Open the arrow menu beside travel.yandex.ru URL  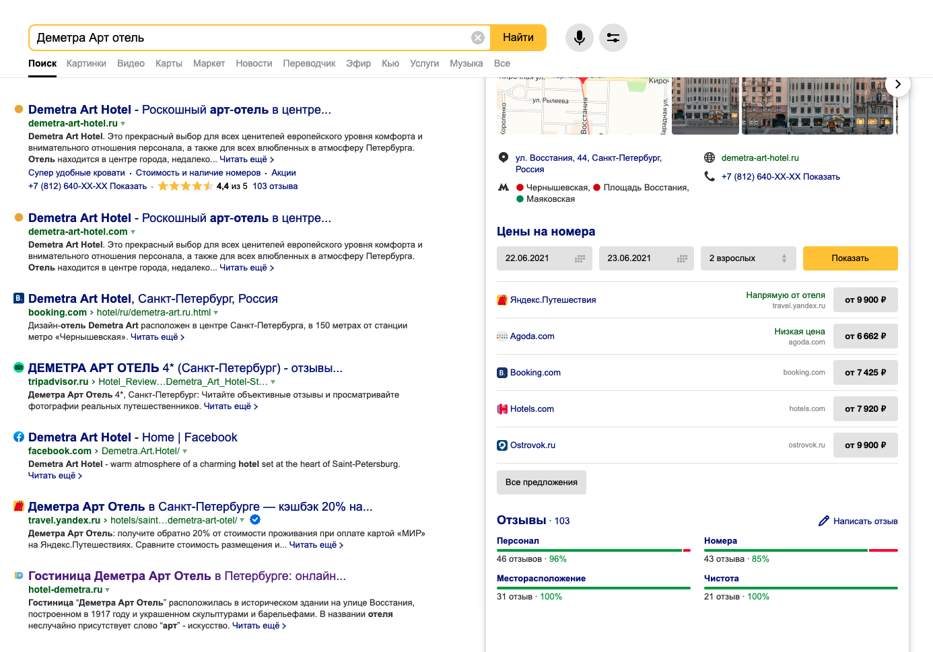[x=242, y=520]
